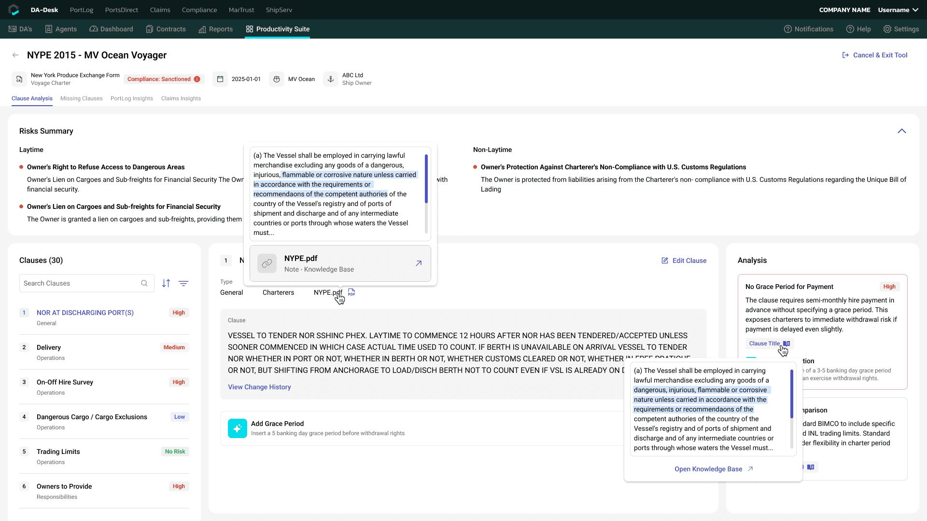Click the book icon beside Clause Title
927x521 pixels.
point(787,343)
